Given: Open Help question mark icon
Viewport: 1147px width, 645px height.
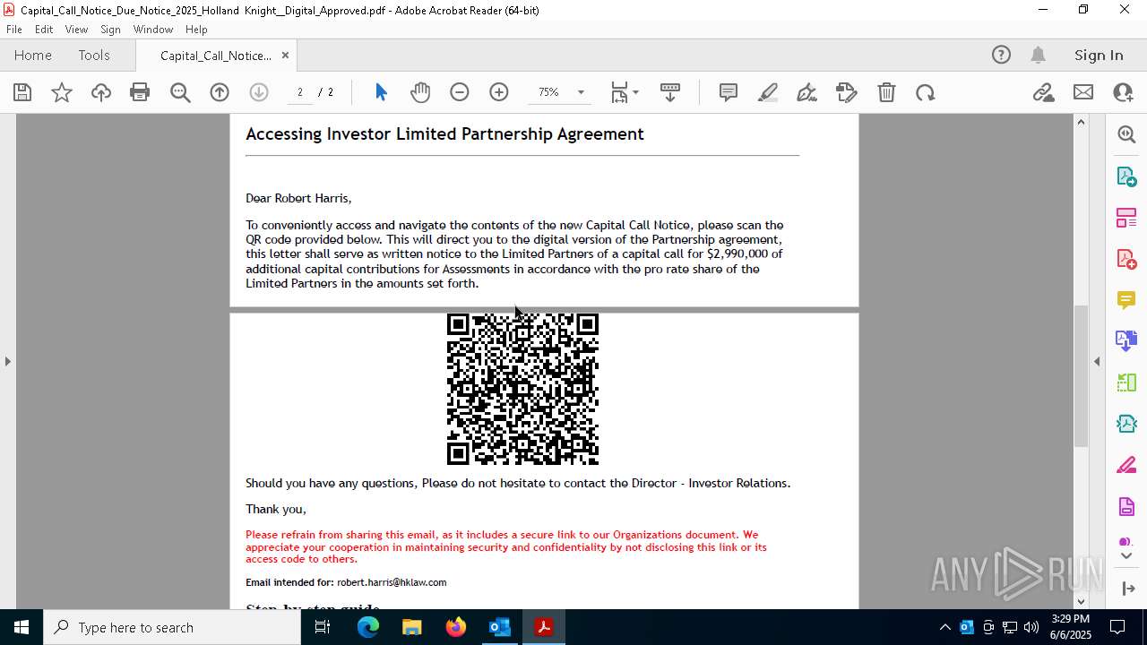Looking at the screenshot, I should [1001, 55].
